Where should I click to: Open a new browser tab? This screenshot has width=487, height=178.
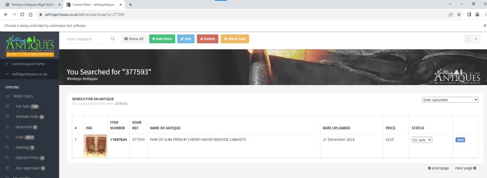click(131, 5)
